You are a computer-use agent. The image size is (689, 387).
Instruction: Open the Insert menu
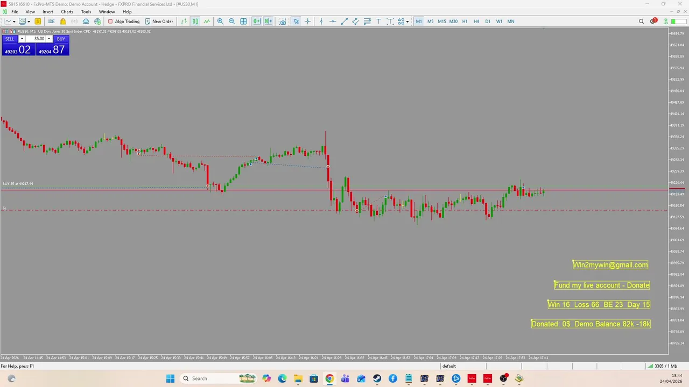point(48,12)
